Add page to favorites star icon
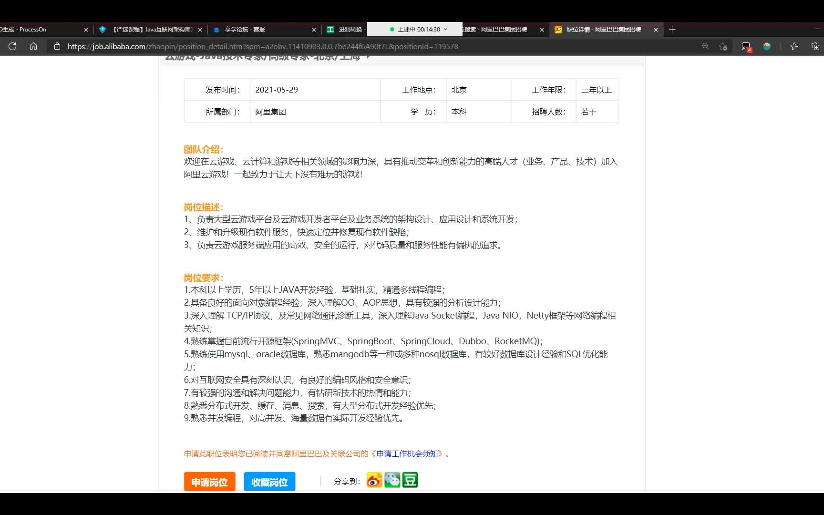The width and height of the screenshot is (824, 515). pyautogui.click(x=723, y=46)
